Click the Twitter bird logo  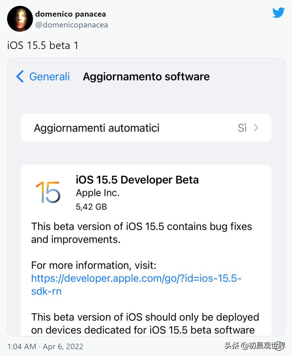pyautogui.click(x=278, y=12)
